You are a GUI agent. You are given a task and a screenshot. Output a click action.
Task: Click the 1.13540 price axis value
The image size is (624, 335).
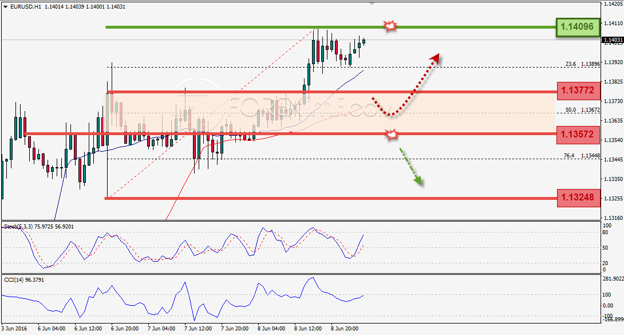[x=613, y=140]
